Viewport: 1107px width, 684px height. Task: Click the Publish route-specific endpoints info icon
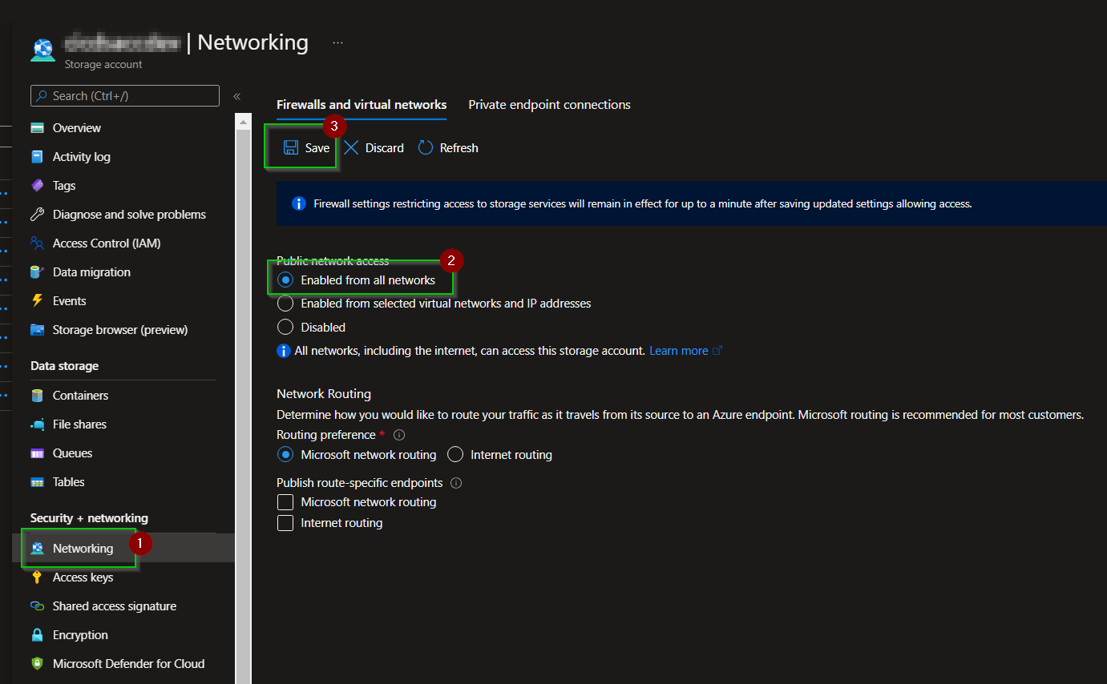click(x=456, y=483)
